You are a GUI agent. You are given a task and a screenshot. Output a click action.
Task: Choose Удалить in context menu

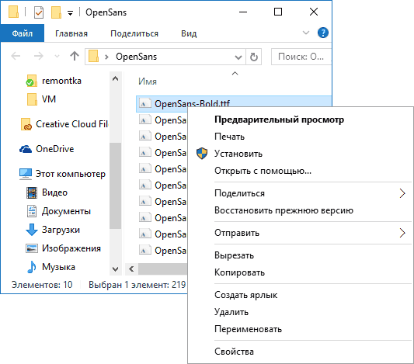[x=231, y=312]
